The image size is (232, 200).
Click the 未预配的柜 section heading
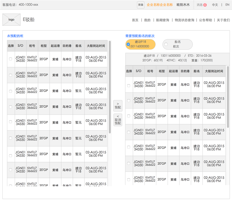(15, 36)
